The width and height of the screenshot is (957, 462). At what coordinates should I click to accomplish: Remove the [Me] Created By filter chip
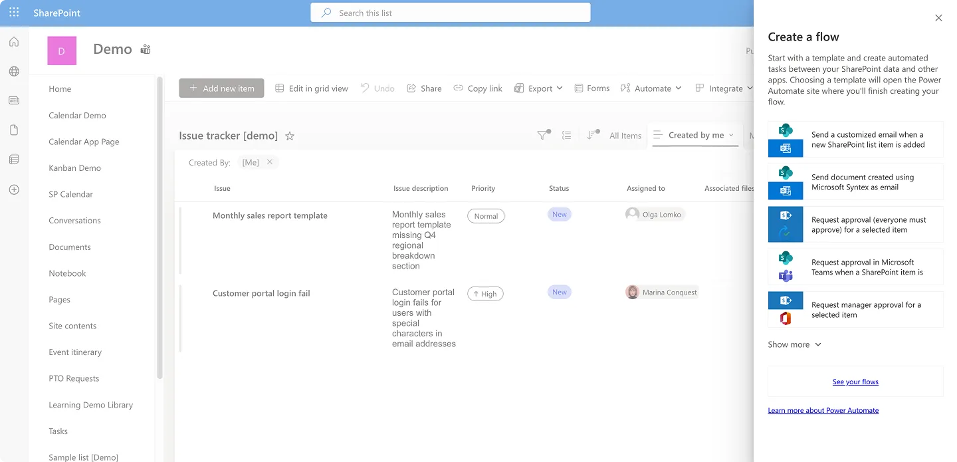click(x=270, y=162)
